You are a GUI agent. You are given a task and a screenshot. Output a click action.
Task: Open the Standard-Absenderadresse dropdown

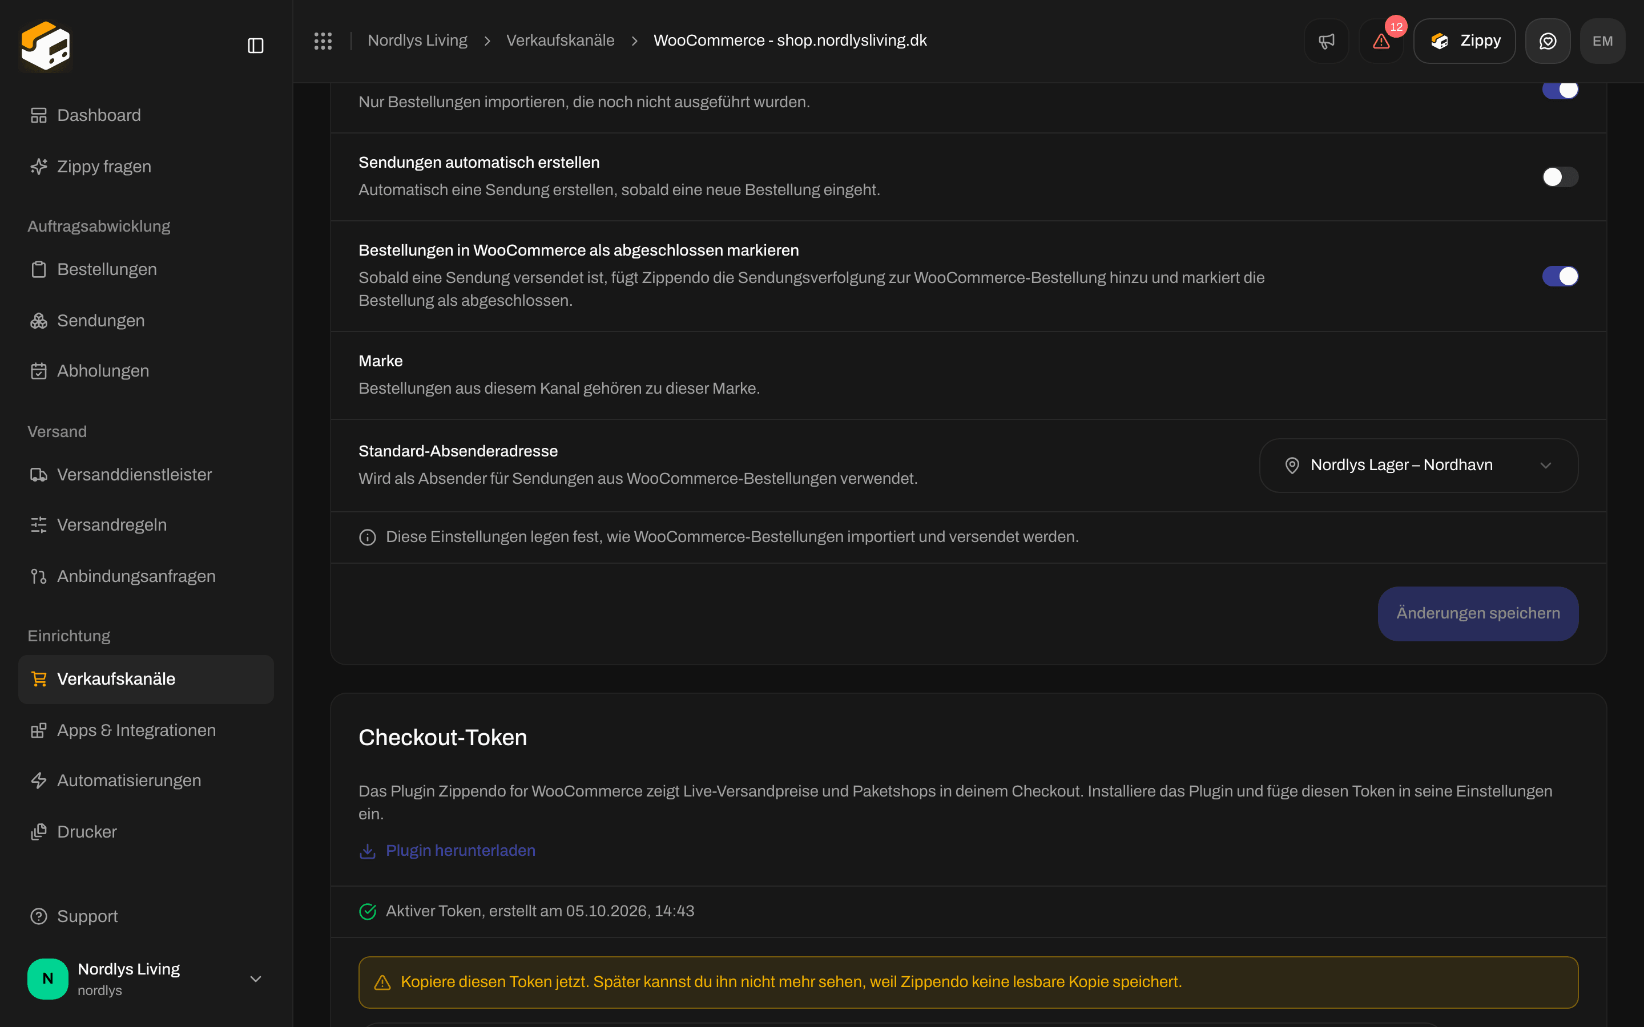1419,465
